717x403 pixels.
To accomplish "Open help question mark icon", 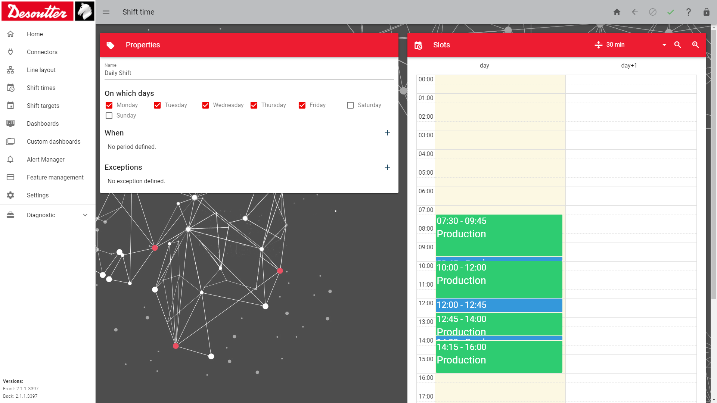I will pyautogui.click(x=689, y=12).
